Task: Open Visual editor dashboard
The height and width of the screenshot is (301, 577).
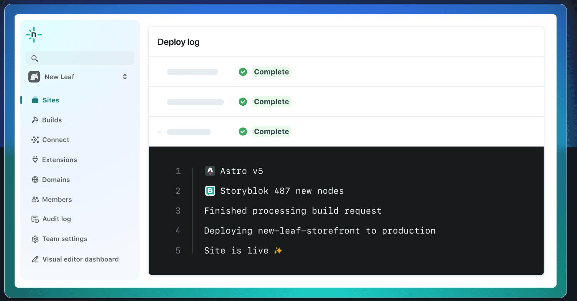Action: click(x=80, y=259)
